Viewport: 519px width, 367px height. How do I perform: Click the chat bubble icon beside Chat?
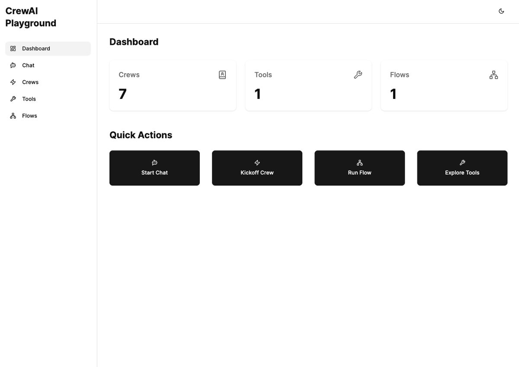(13, 65)
